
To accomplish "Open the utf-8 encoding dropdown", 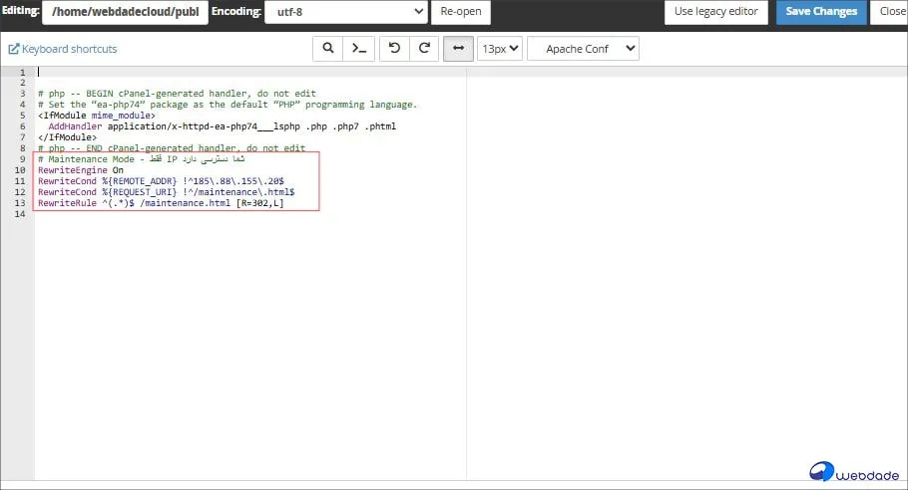I will (x=346, y=12).
